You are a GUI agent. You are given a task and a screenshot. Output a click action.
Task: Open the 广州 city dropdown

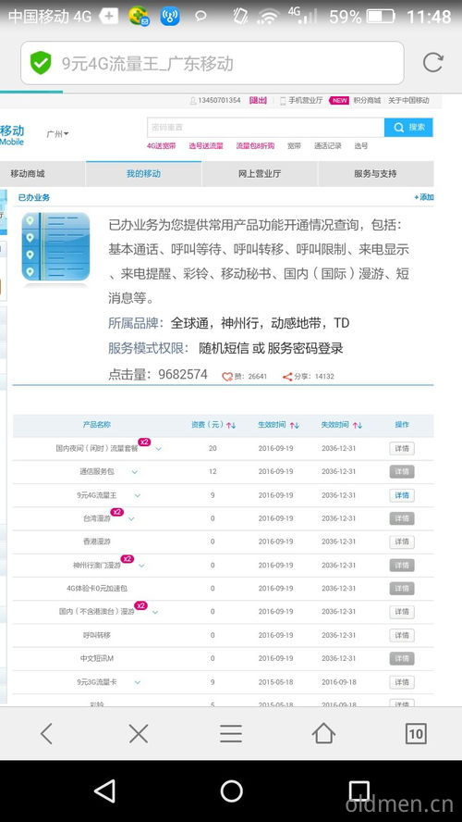[x=57, y=134]
